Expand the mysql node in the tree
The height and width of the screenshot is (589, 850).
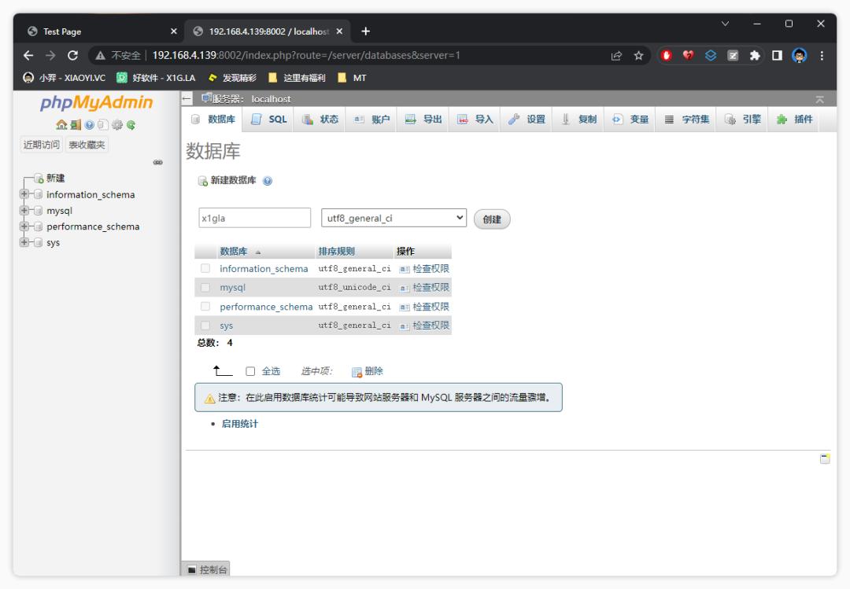23,210
